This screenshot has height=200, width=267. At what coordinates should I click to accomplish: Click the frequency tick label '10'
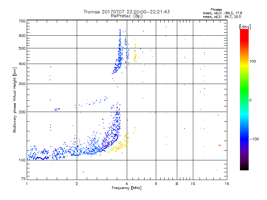click(193, 184)
